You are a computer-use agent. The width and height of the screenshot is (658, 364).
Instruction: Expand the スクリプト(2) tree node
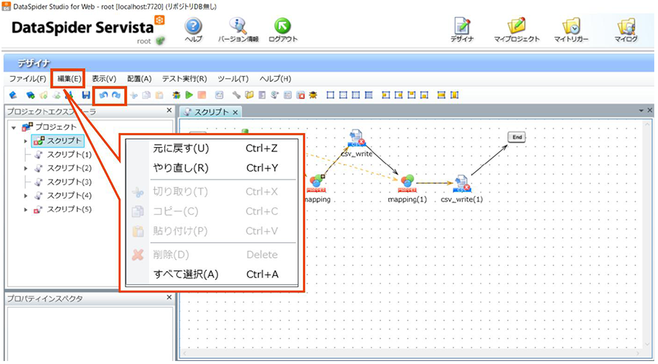(26, 168)
